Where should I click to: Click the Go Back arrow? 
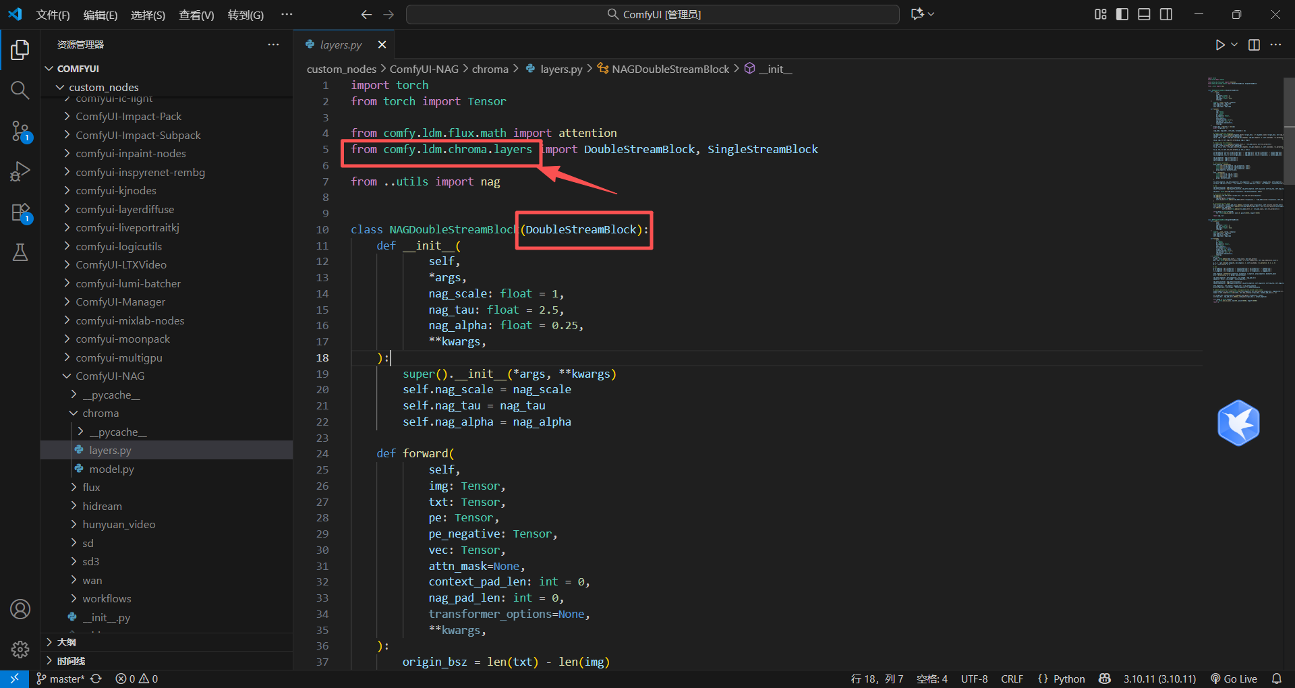(366, 14)
